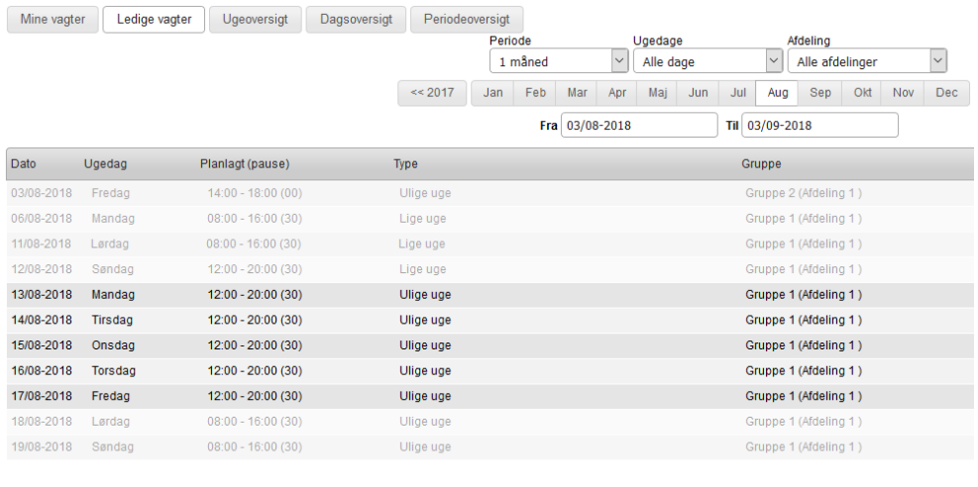Expand the Afdeling dropdown
Screen dimensions: 978x487
pyautogui.click(x=867, y=61)
